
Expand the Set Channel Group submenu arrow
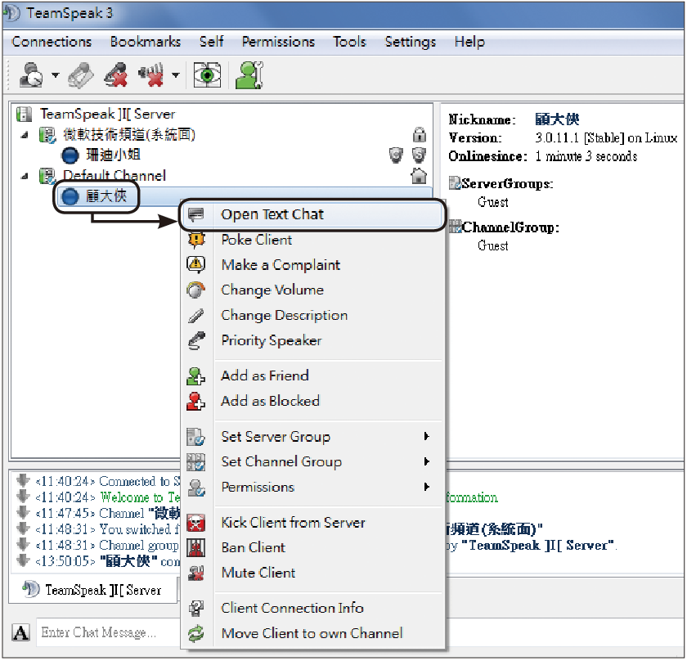(426, 461)
